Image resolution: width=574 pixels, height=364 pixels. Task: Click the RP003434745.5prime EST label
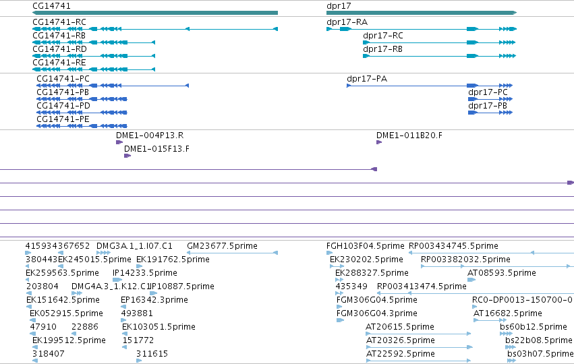[453, 246]
